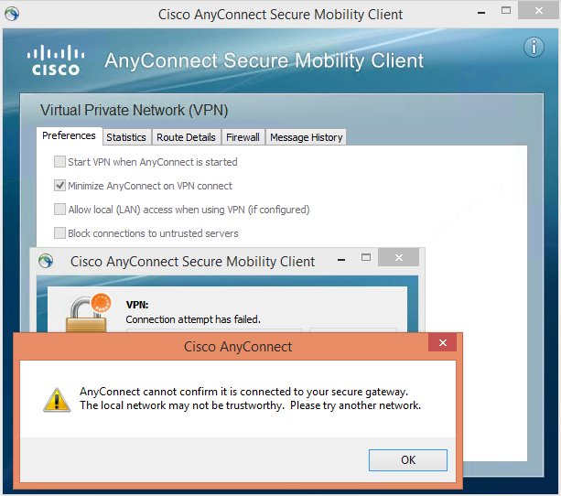561x496 pixels.
Task: Select the Firewall tab
Action: point(243,137)
